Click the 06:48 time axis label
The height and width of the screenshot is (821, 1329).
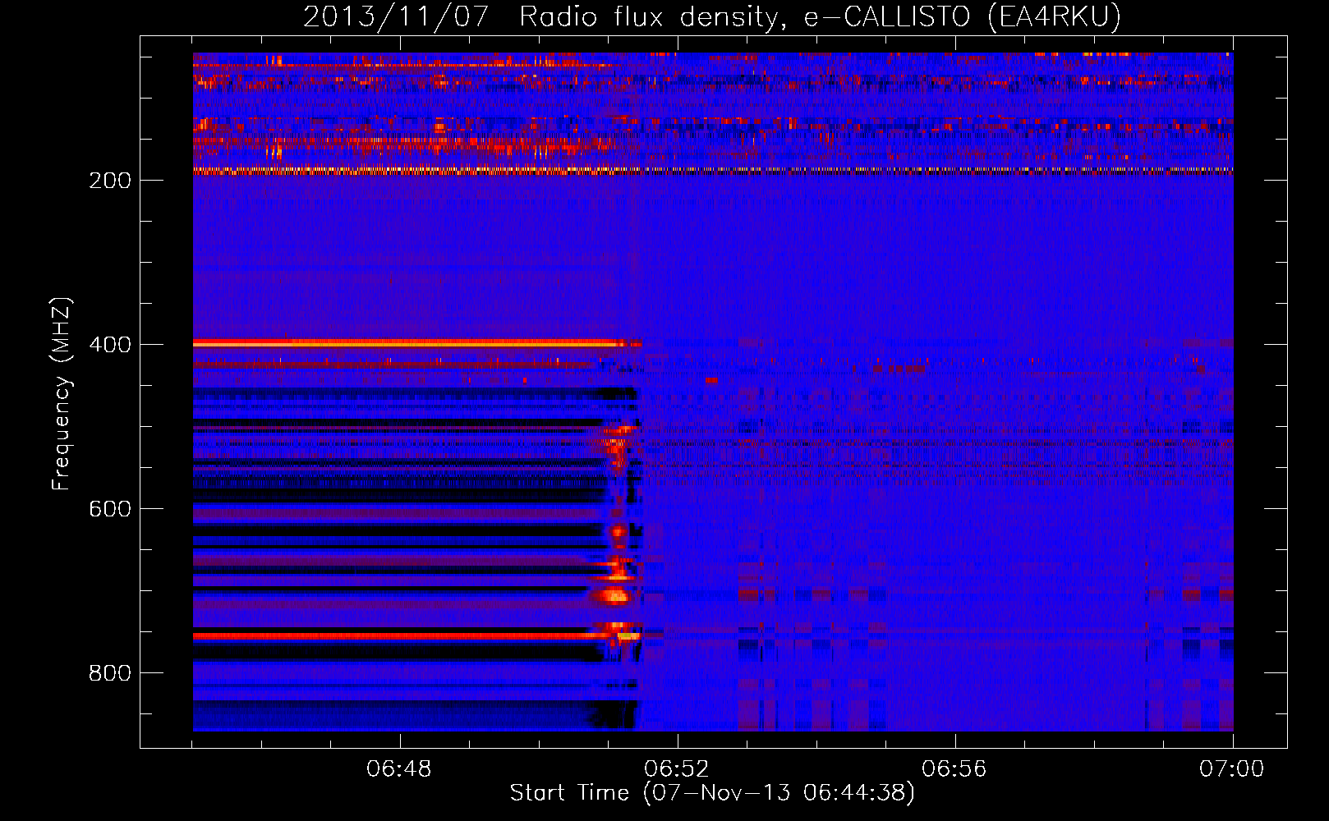[x=399, y=769]
